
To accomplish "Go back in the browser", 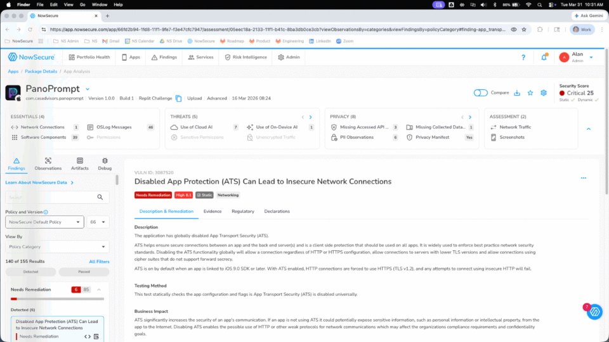I will pyautogui.click(x=8, y=30).
